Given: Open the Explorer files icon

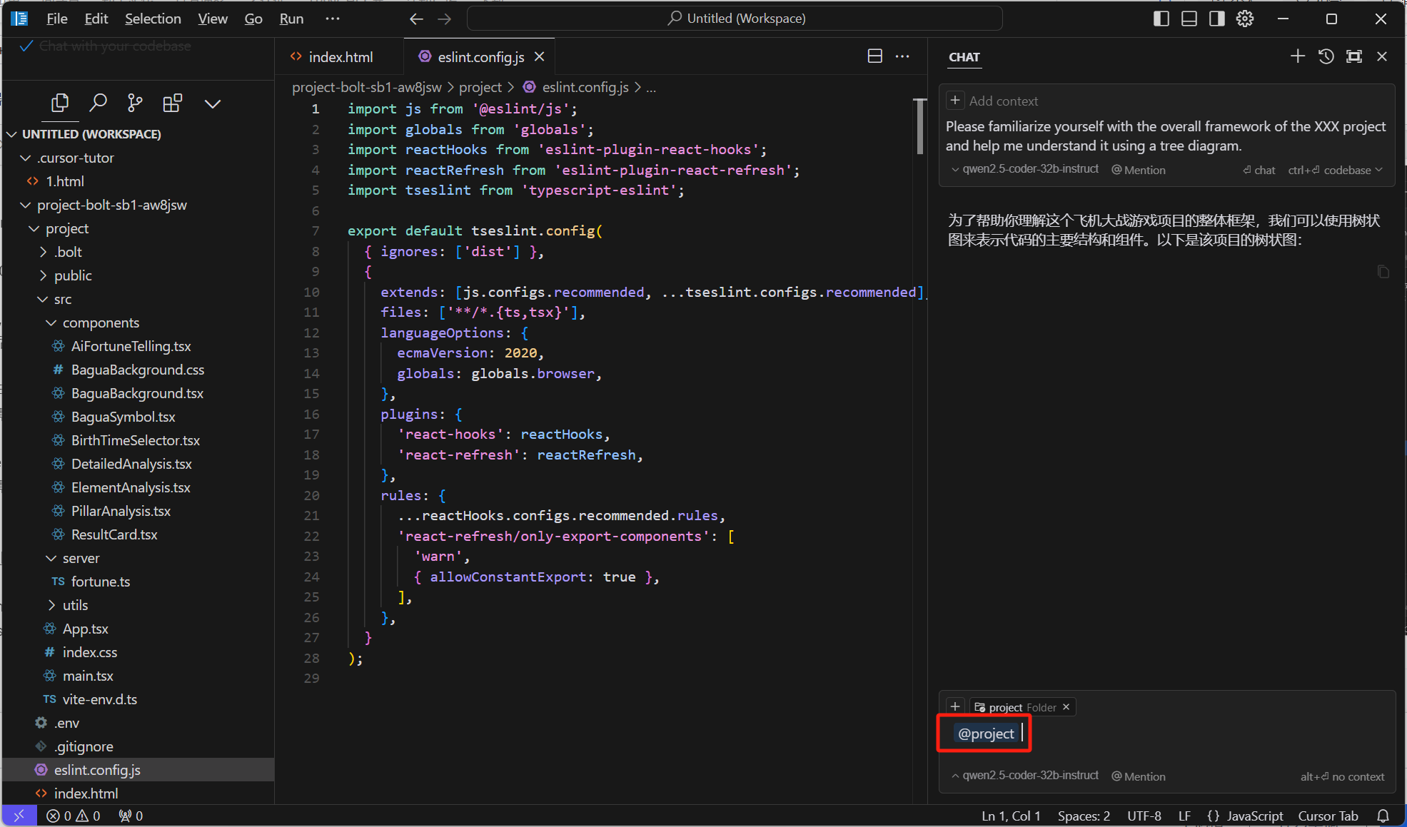Looking at the screenshot, I should [x=60, y=103].
